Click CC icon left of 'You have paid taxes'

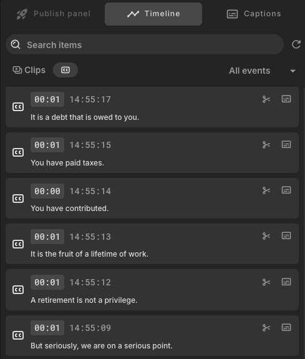click(18, 152)
